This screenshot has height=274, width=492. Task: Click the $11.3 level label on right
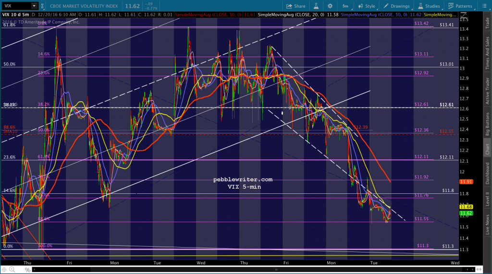(x=448, y=246)
